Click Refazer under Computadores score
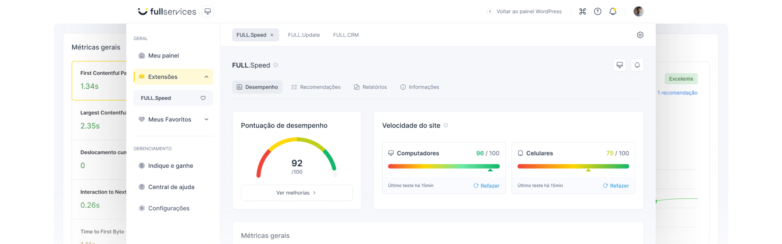The height and width of the screenshot is (244, 782). (486, 186)
